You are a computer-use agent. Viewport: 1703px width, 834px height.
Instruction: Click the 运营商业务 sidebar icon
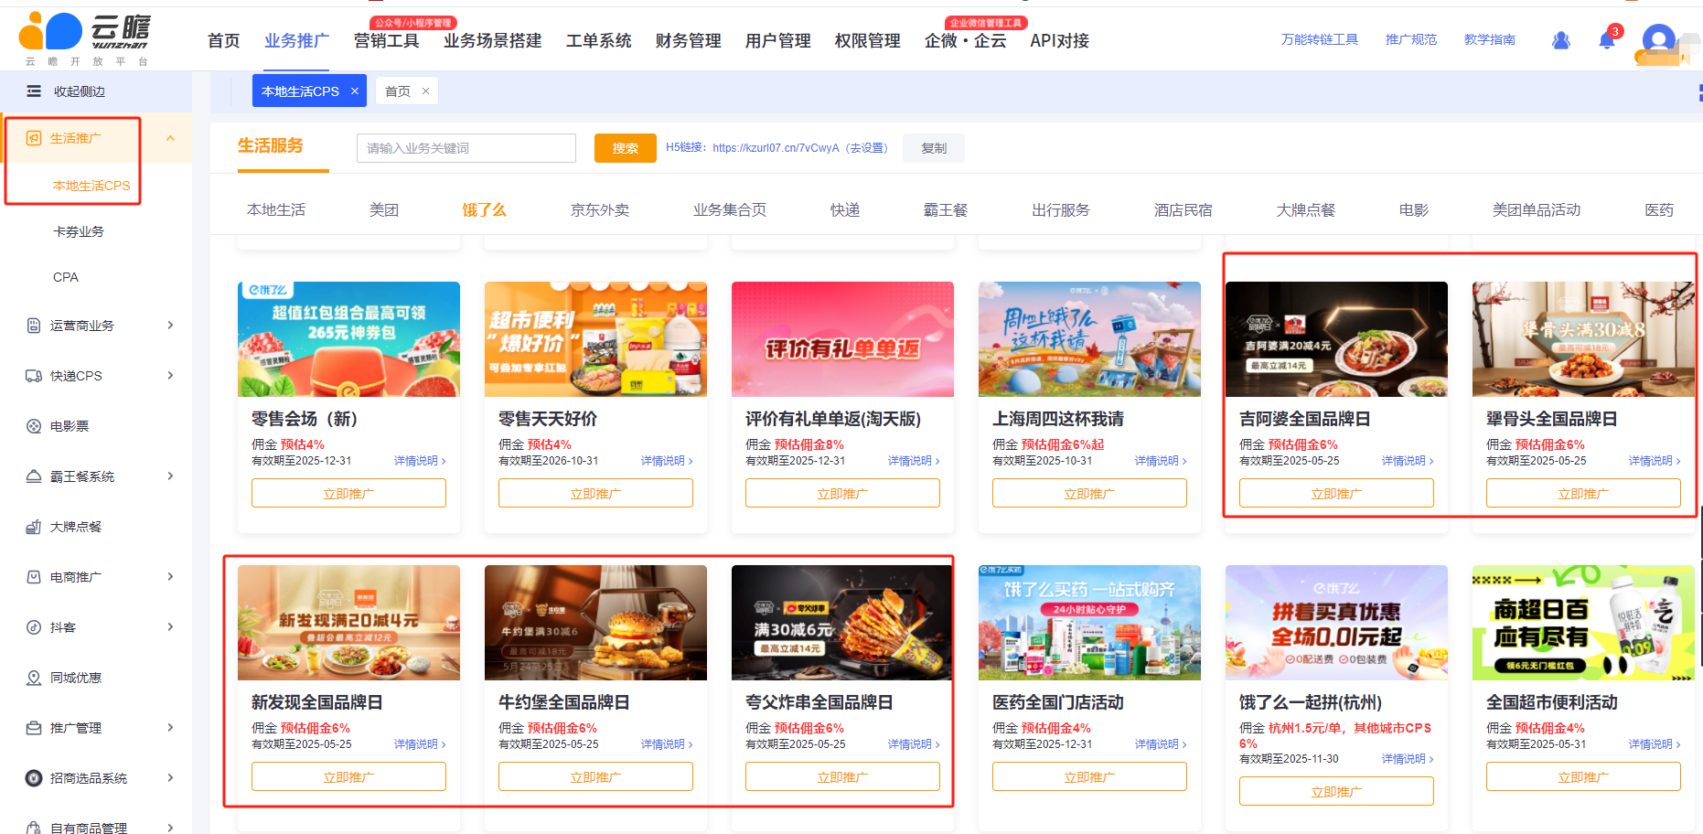[x=34, y=326]
